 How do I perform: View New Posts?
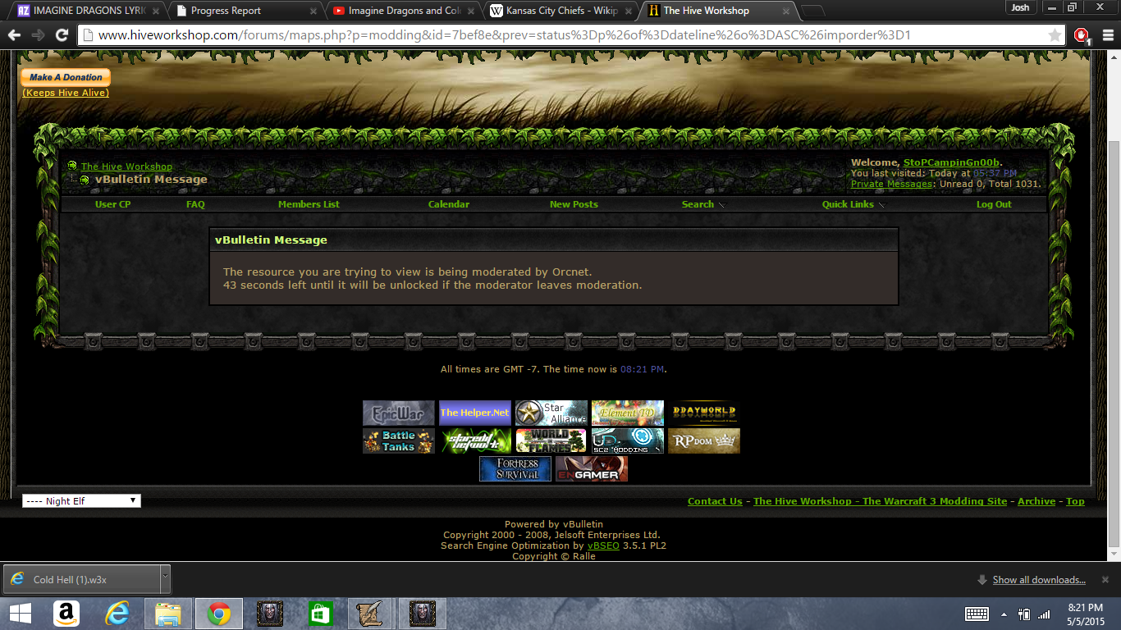point(574,204)
